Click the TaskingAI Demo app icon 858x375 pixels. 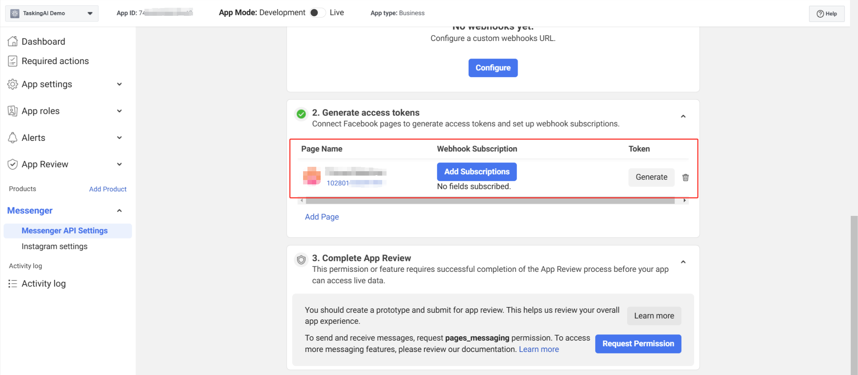pos(15,14)
